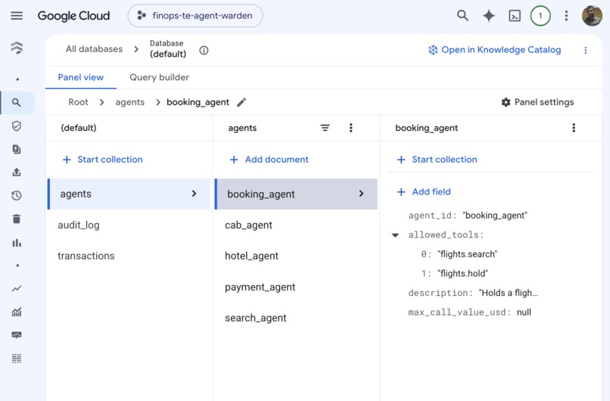Open the grid table icon at sidebar bottom
This screenshot has height=401, width=610.
(x=17, y=358)
